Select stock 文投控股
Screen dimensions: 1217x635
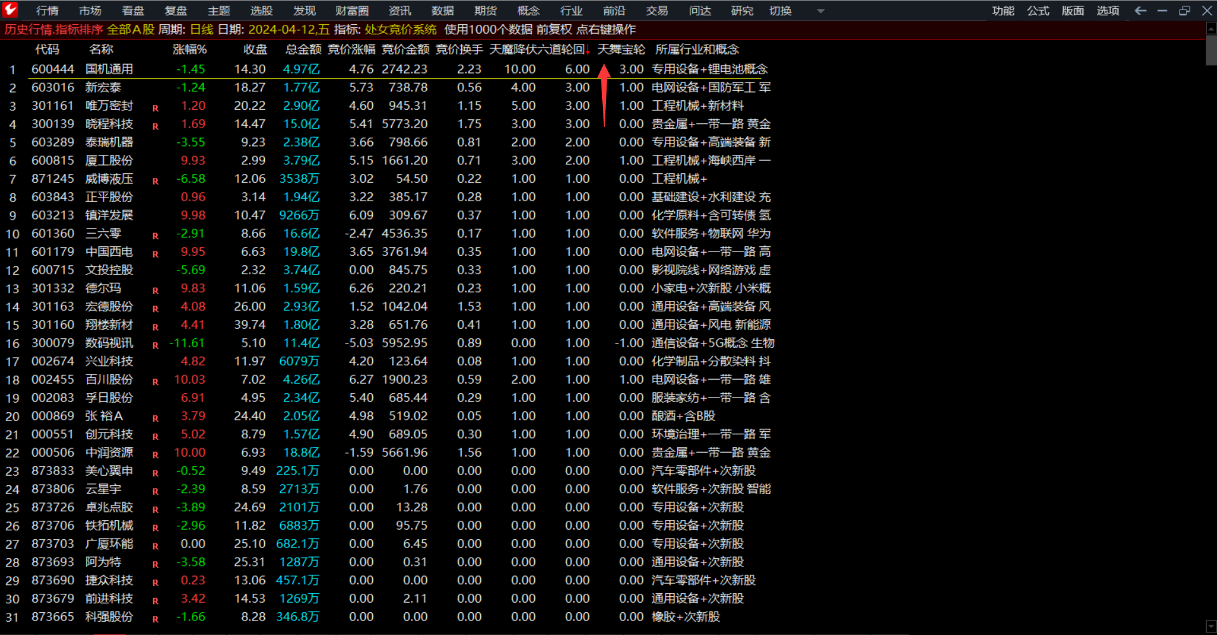pos(109,271)
